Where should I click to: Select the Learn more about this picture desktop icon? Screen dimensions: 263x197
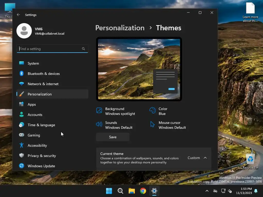pos(250,12)
